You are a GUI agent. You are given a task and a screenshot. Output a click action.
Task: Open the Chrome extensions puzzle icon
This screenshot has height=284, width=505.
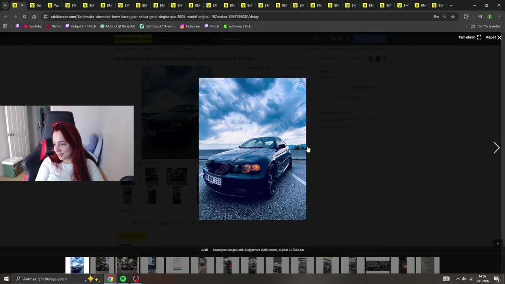(466, 17)
